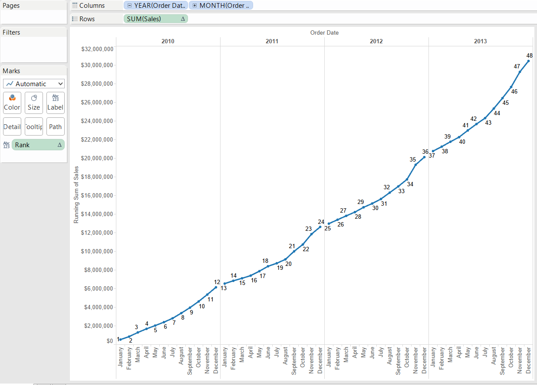Collapse the YEAR(Order Date) pill with minus

[130, 6]
